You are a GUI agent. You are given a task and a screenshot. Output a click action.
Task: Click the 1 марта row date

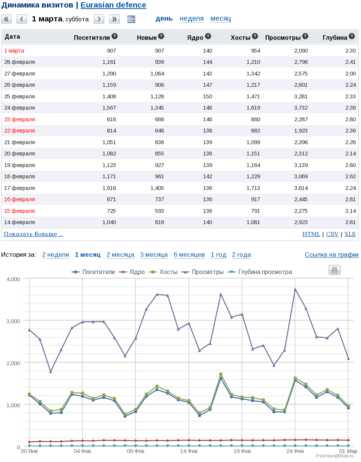point(14,51)
